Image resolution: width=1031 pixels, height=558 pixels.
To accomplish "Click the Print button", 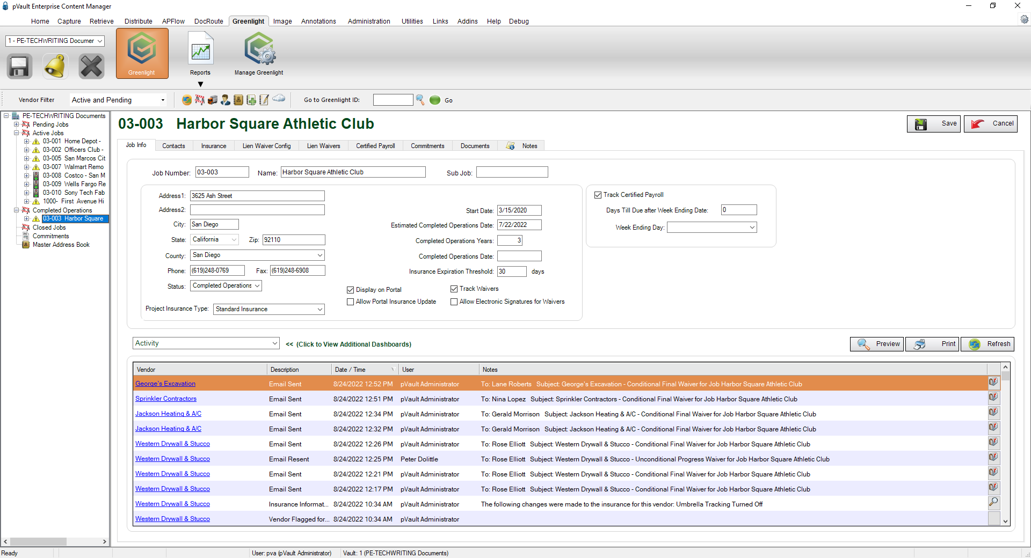I will (932, 344).
